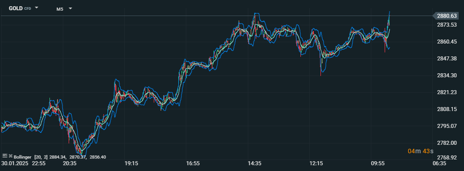Viewport: 464px width, 171px height.
Task: Click the 2873.53 price axis label
Action: [447, 25]
